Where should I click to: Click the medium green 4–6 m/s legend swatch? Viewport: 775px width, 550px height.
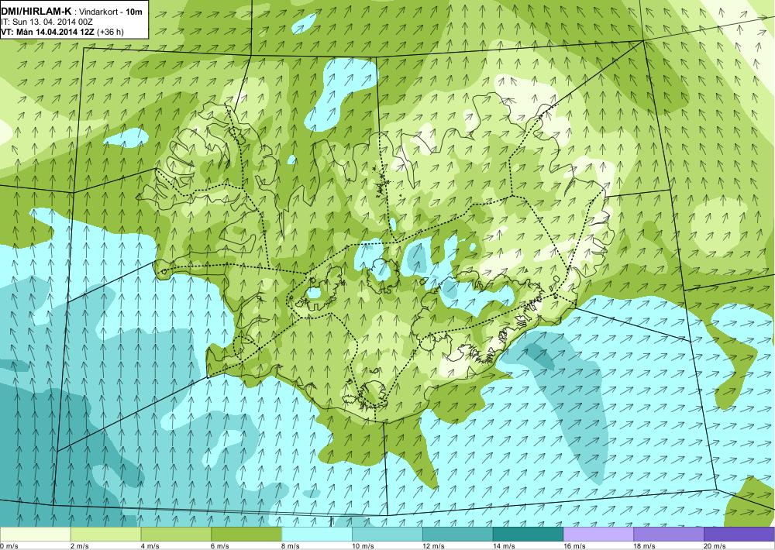(176, 535)
